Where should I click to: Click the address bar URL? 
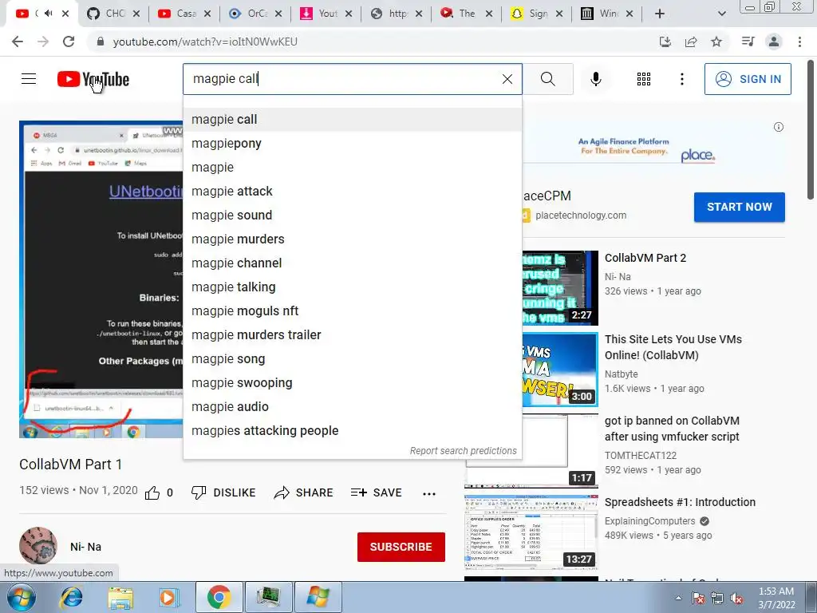coord(205,42)
